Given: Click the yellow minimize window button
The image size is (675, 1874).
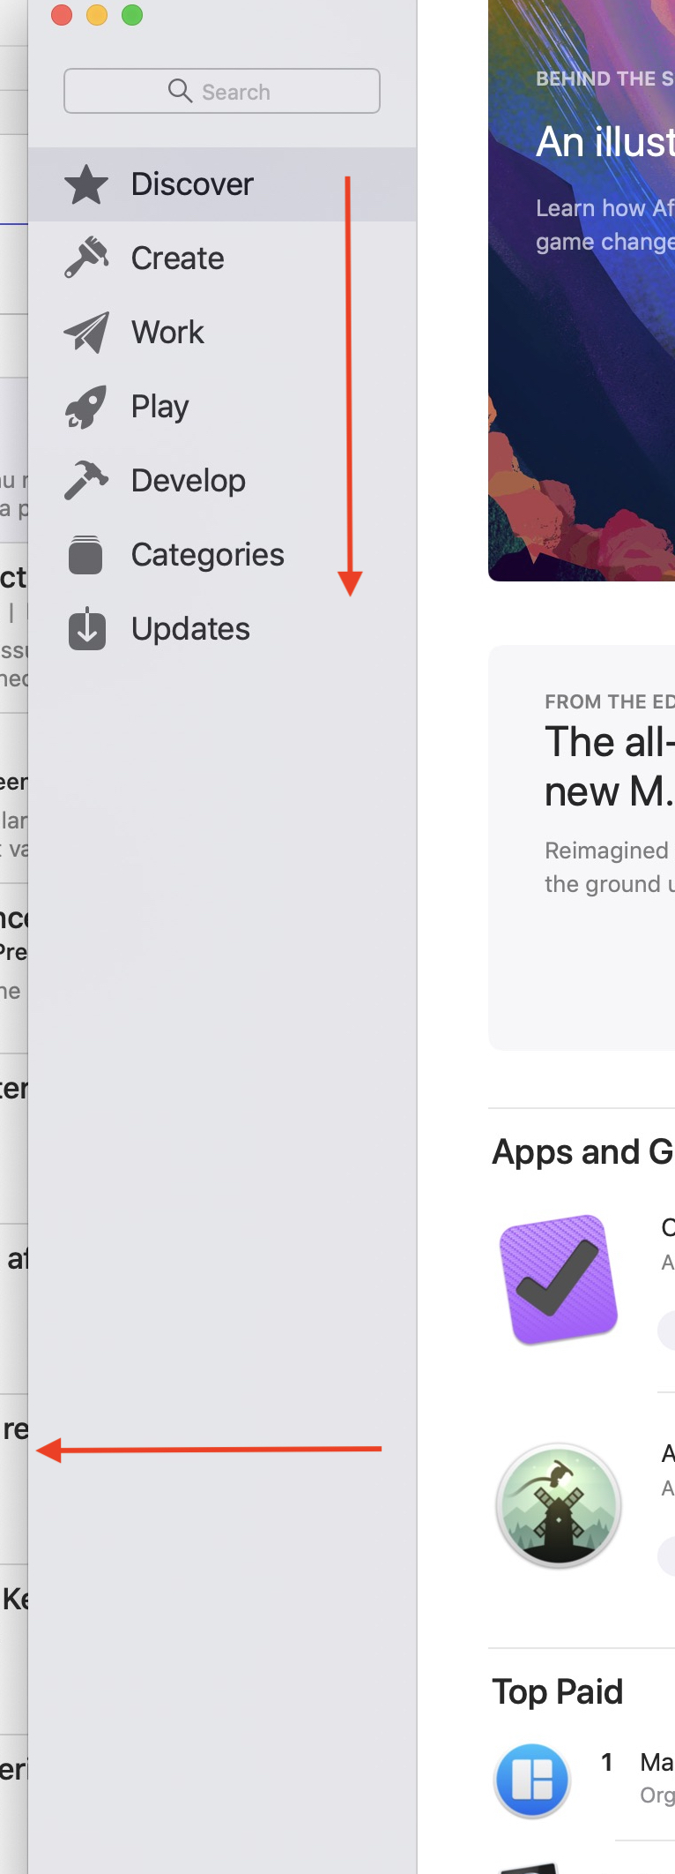Looking at the screenshot, I should click(x=97, y=15).
